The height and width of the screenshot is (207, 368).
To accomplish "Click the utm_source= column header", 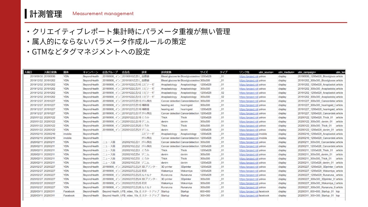I will pos(266,72).
